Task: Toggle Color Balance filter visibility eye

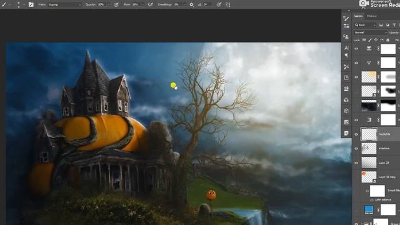Action: click(372, 200)
